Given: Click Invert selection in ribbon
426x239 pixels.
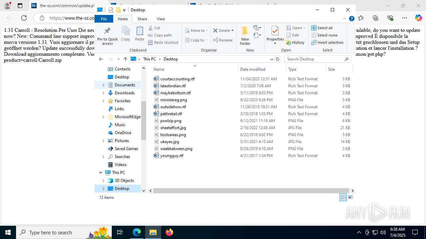Looking at the screenshot, I should (327, 42).
